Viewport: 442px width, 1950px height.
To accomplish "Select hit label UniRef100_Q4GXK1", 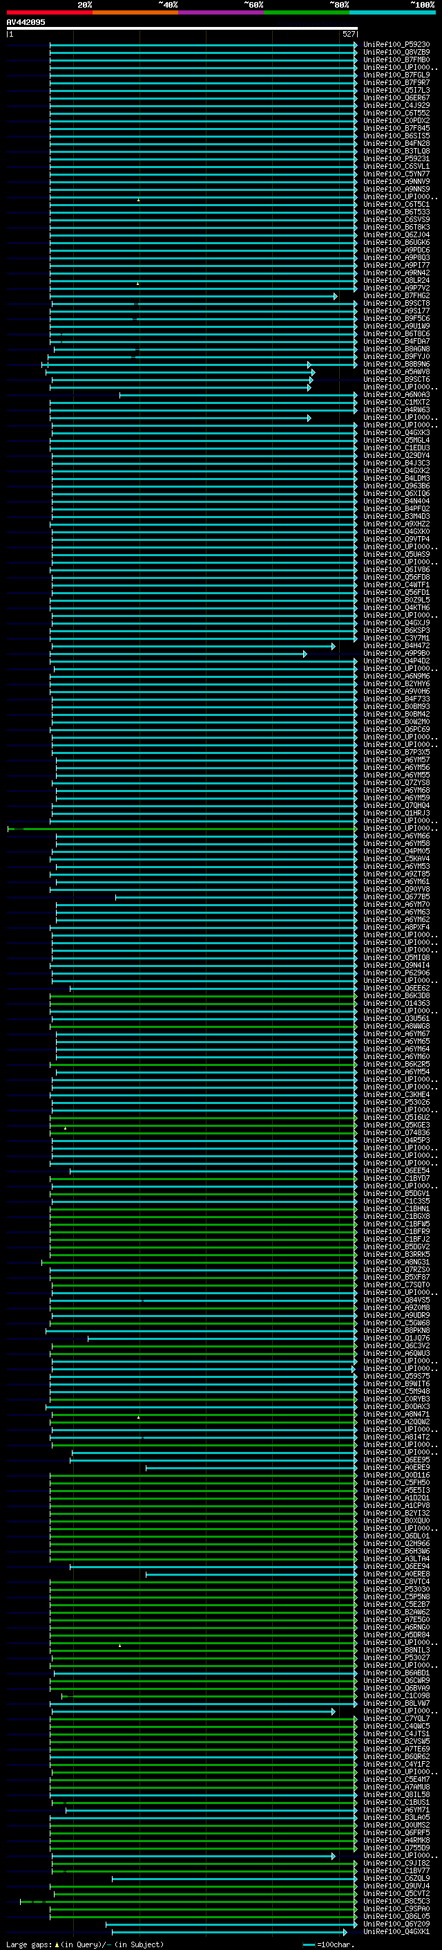I will [x=396, y=1932].
